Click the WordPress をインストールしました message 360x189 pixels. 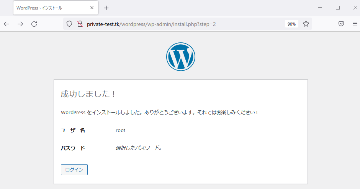coord(160,112)
